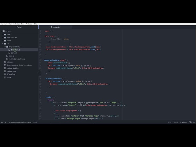196x147 pixels.
Task: Click the my-app folder icon
Action: click(x=4, y=31)
